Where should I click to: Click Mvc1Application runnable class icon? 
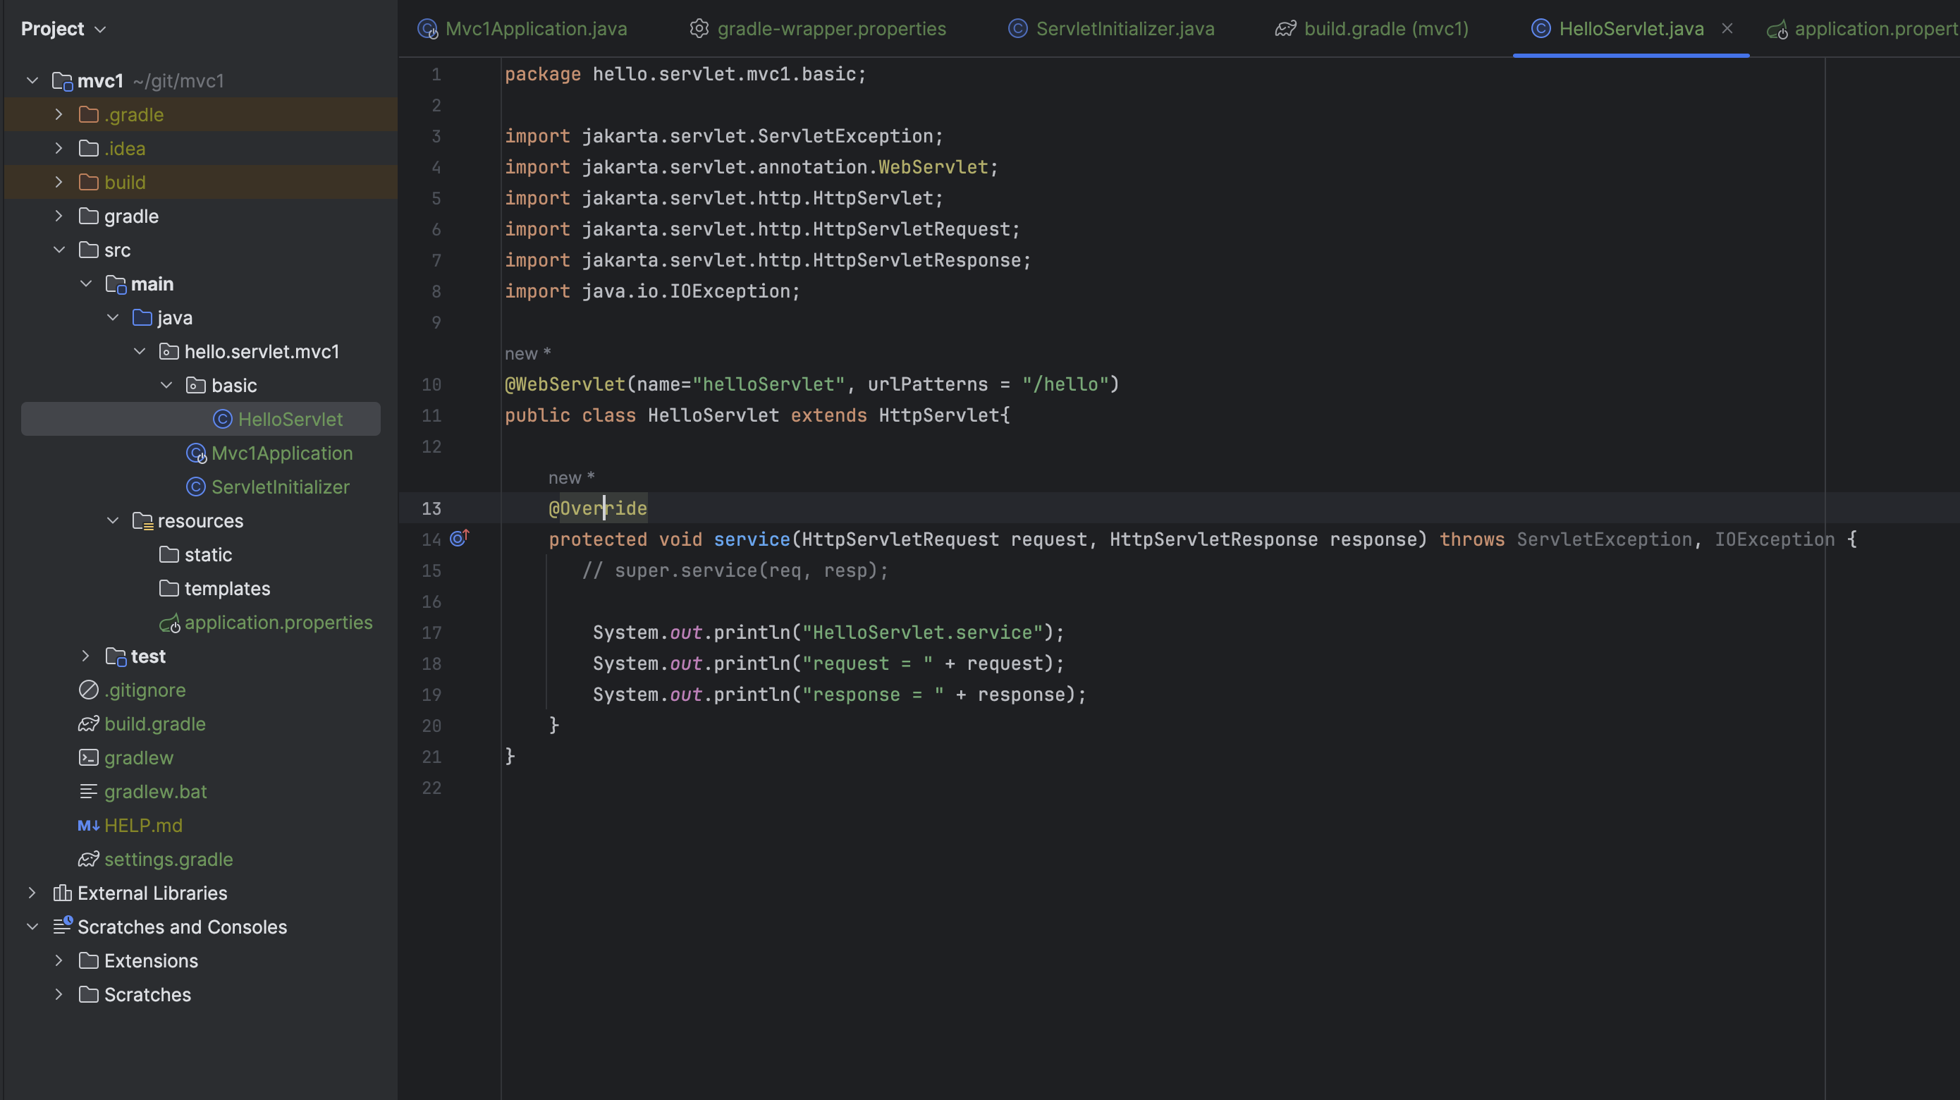tap(196, 453)
